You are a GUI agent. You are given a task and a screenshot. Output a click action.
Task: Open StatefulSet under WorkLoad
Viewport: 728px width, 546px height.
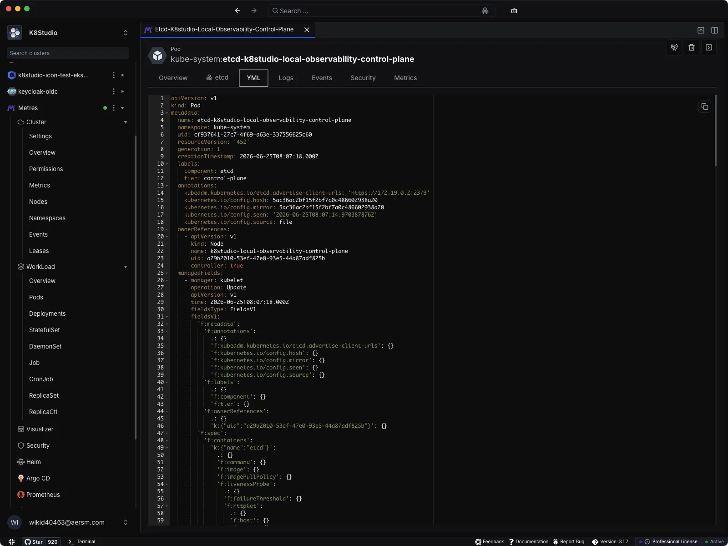(45, 330)
